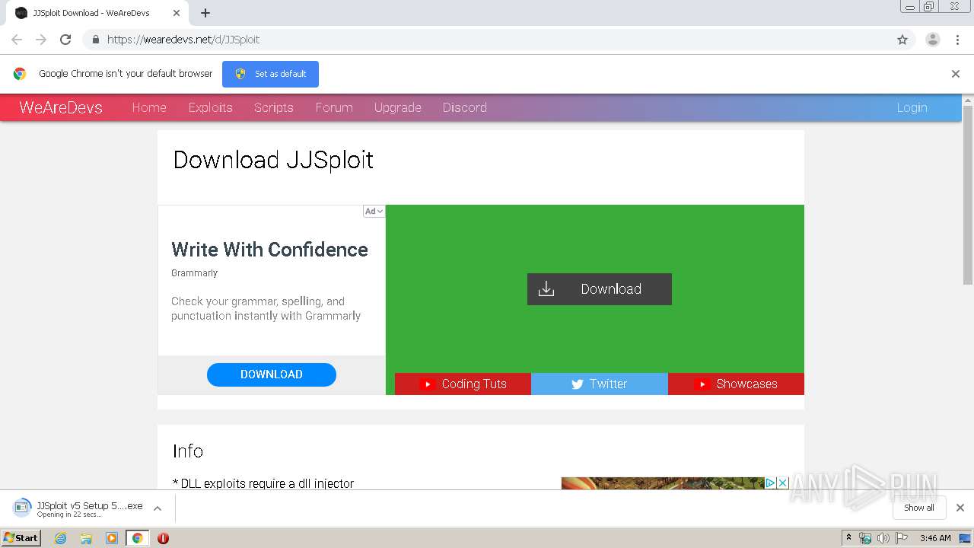Click the Chrome taskbar icon

pyautogui.click(x=137, y=538)
